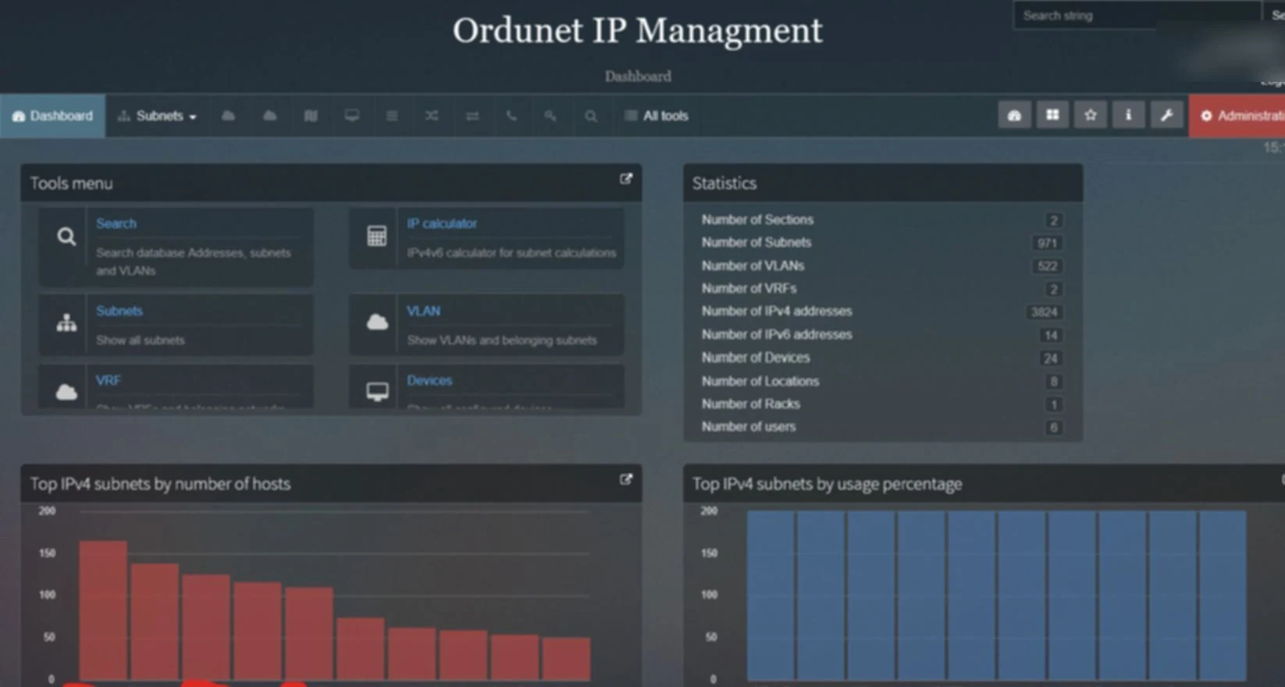
Task: Click the wrench tools button
Action: [x=1166, y=116]
